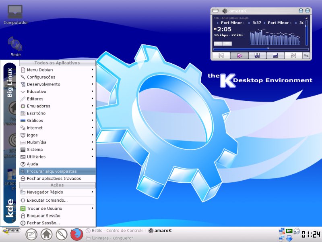Launch the editor icon in the panel
322x242 pixels.
click(31, 234)
